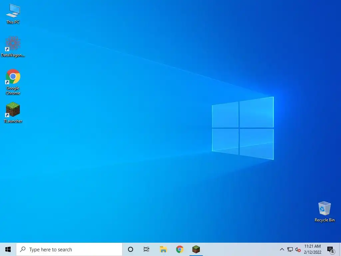
Task: Click the taskbar search box
Action: coord(69,249)
